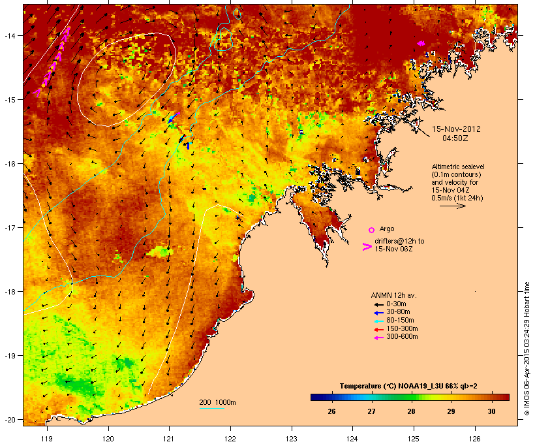Click the '150-300m' depth label

(x=403, y=328)
